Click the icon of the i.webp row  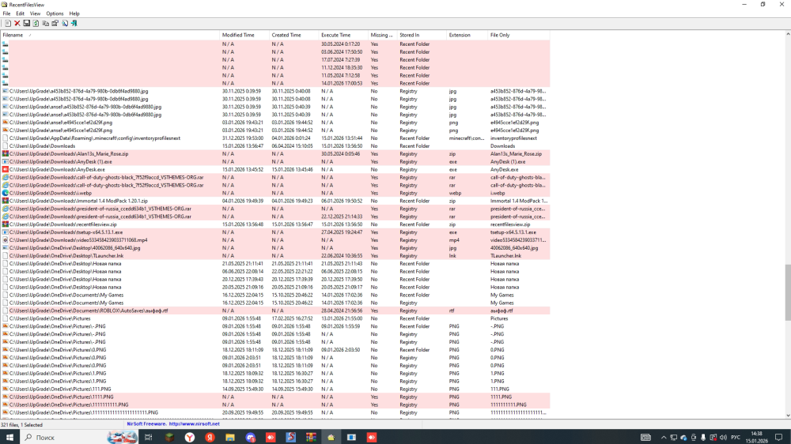pyautogui.click(x=5, y=193)
